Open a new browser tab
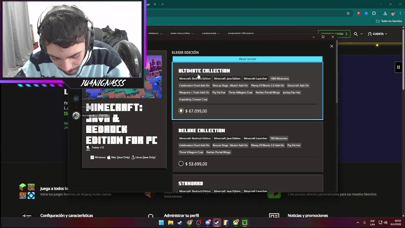This screenshot has height=228, width=405. [x=162, y=4]
